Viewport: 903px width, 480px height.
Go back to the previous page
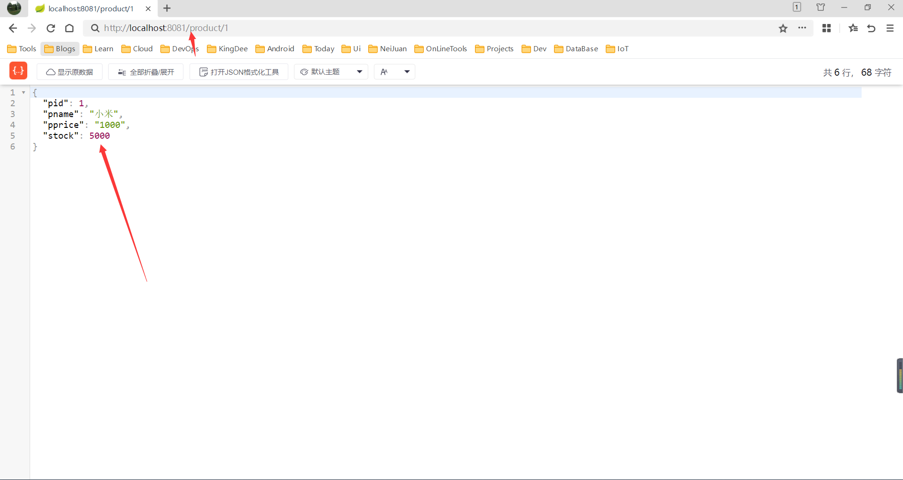[x=13, y=28]
